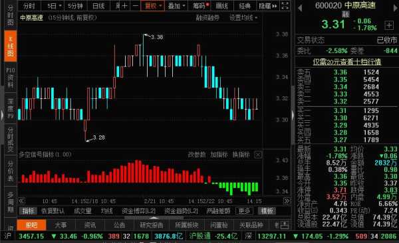Image resolution: width=399 pixels, height=243 pixels.
Task: Pop out the bottom info panel icon
Action: (x=285, y=225)
